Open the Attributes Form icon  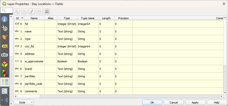tap(5, 91)
